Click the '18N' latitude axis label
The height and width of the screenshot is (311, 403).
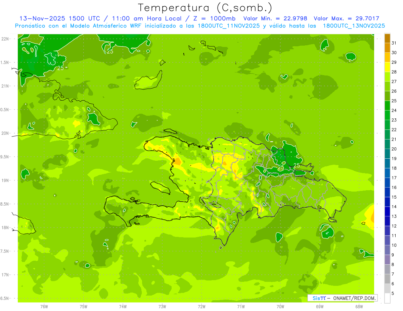click(x=5, y=227)
